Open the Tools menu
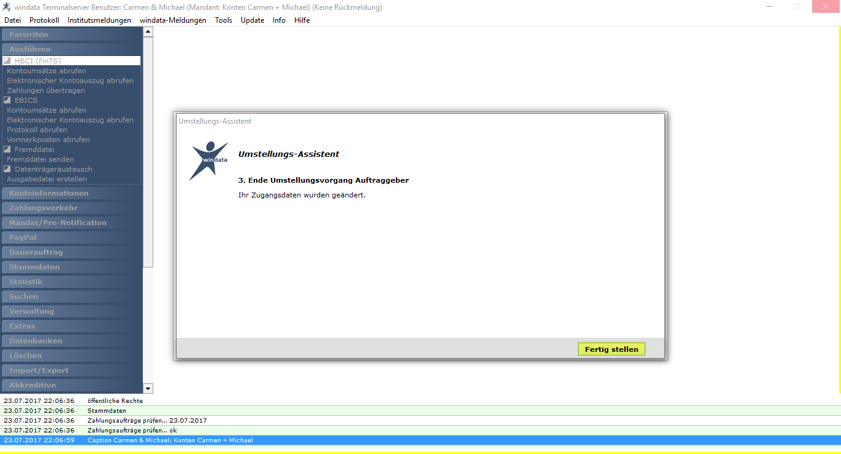Screen dimensions: 841x454 (223, 20)
